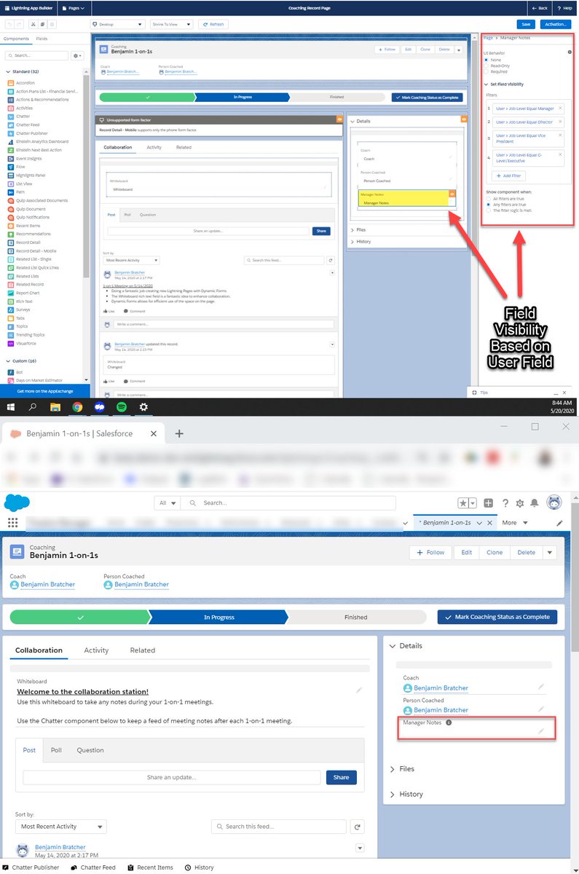Set UI Behavior to None
The width and height of the screenshot is (579, 874).
[x=487, y=60]
